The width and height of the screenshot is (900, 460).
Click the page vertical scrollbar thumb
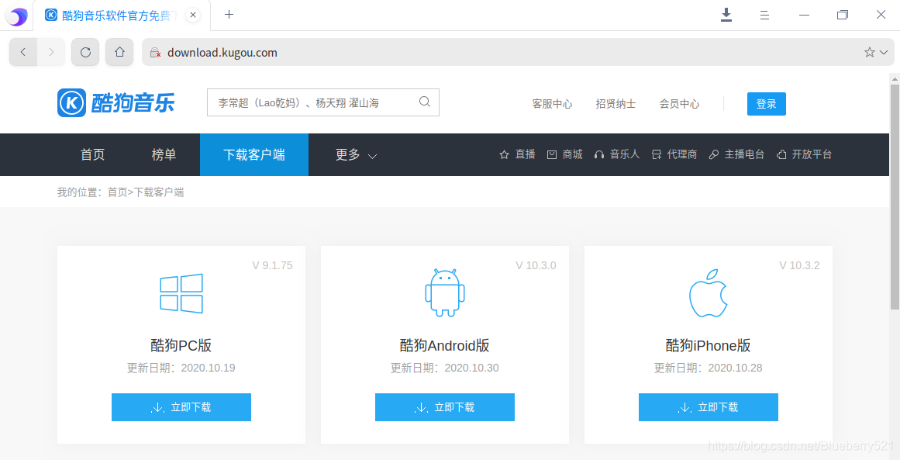(x=895, y=197)
